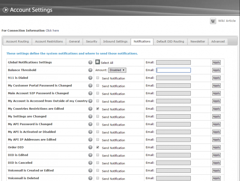Enable notification for My Settings are Changed
240x181 pixels.
[x=98, y=116]
